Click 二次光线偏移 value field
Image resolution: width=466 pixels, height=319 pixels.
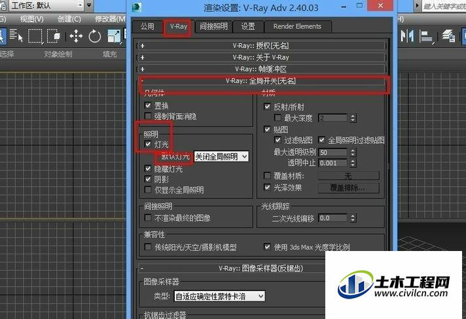(x=332, y=218)
